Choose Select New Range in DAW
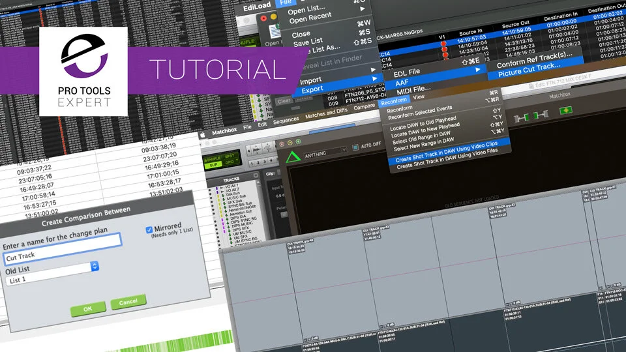 424,144
